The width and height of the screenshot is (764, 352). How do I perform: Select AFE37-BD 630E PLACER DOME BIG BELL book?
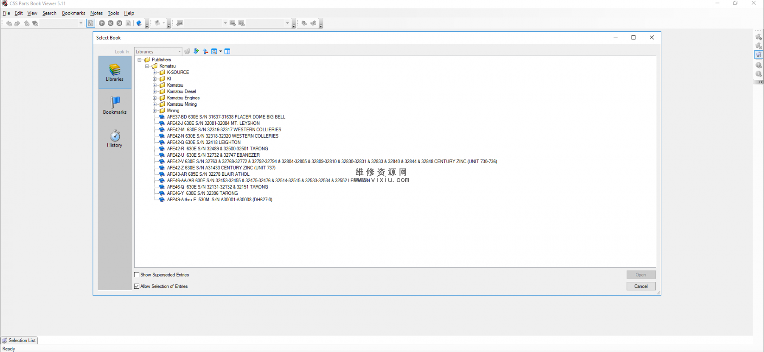pos(226,117)
